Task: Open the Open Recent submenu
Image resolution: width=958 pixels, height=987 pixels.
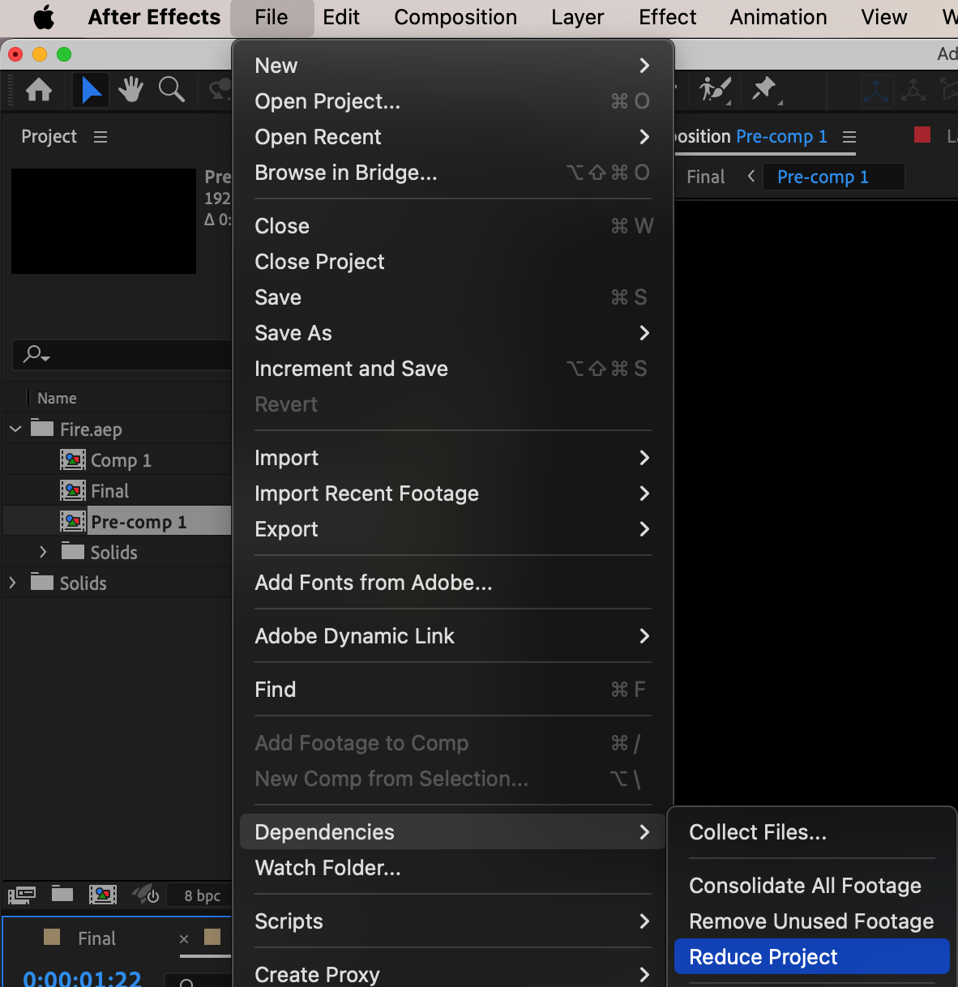Action: tap(453, 137)
